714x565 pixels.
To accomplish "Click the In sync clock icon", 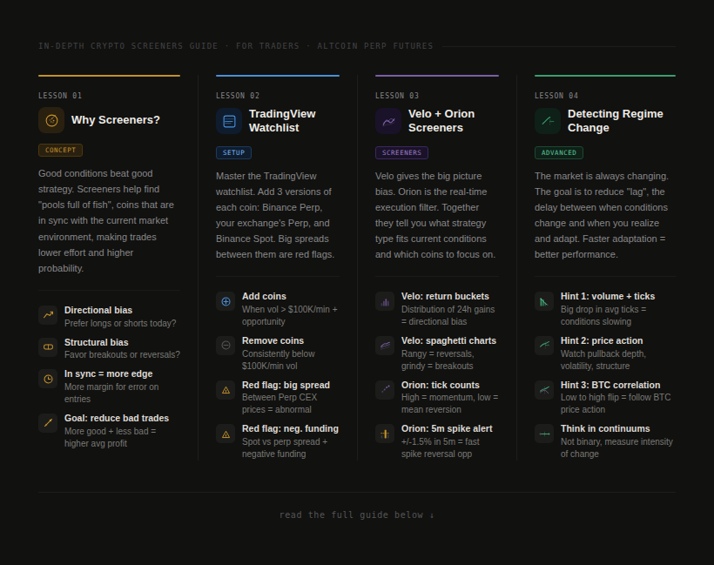I will click(48, 379).
